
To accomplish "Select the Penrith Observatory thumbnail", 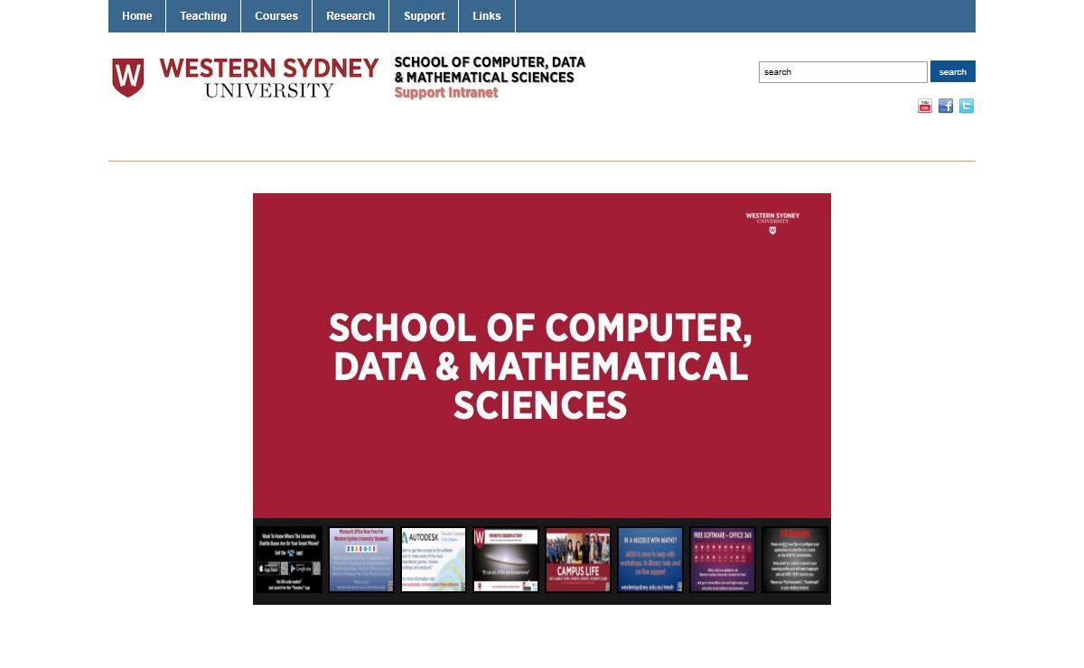I will coord(506,560).
